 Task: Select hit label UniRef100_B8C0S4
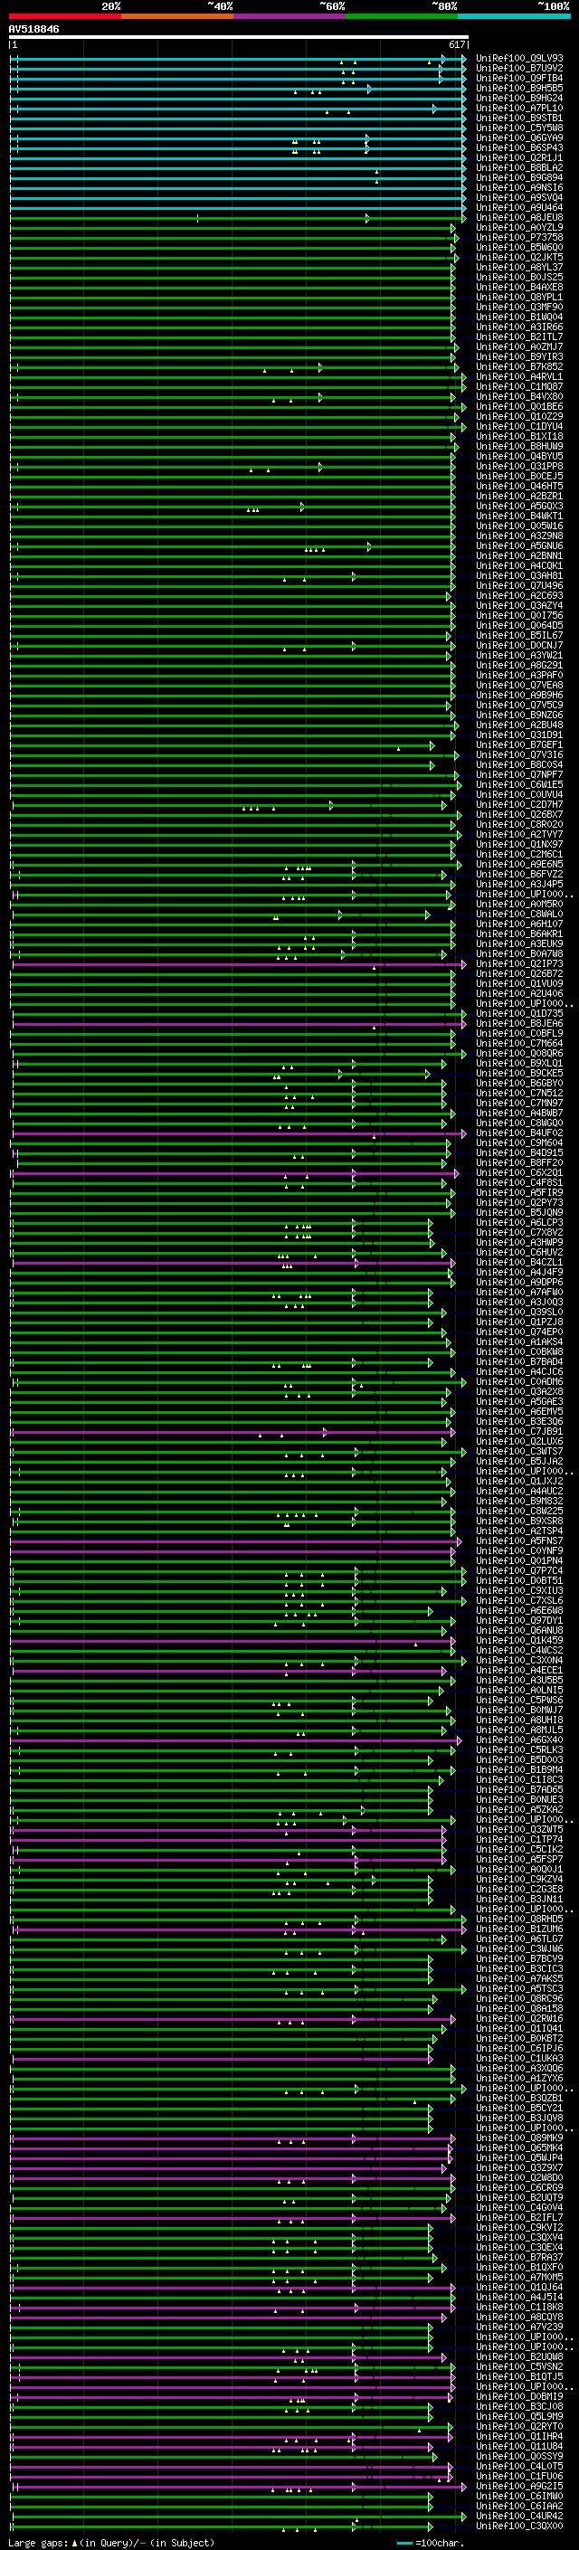[519, 764]
